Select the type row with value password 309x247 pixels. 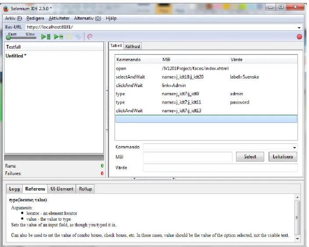coord(206,102)
